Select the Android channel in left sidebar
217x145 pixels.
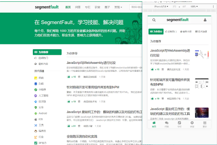[x=43, y=113]
